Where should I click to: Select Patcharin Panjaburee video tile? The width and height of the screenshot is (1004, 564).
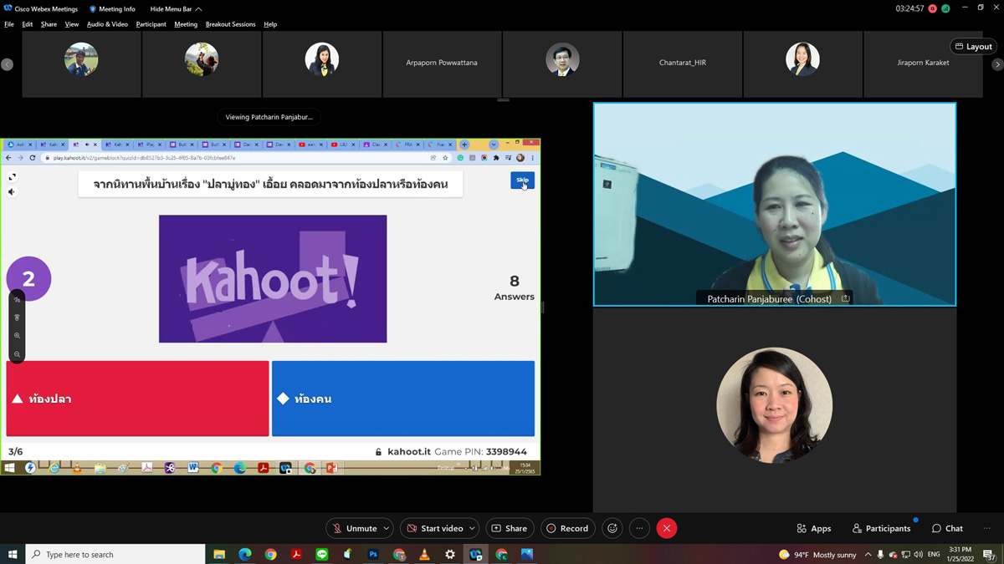[x=774, y=205]
